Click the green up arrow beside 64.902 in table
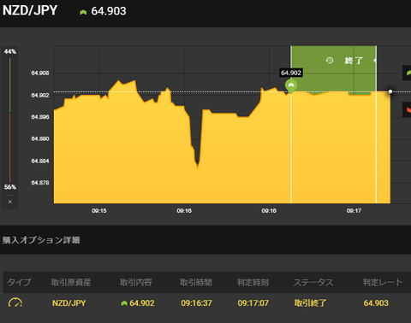 tap(124, 303)
